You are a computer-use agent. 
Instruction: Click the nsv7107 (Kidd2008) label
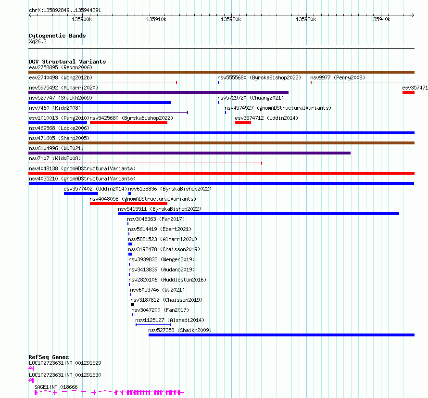[x=55, y=158]
